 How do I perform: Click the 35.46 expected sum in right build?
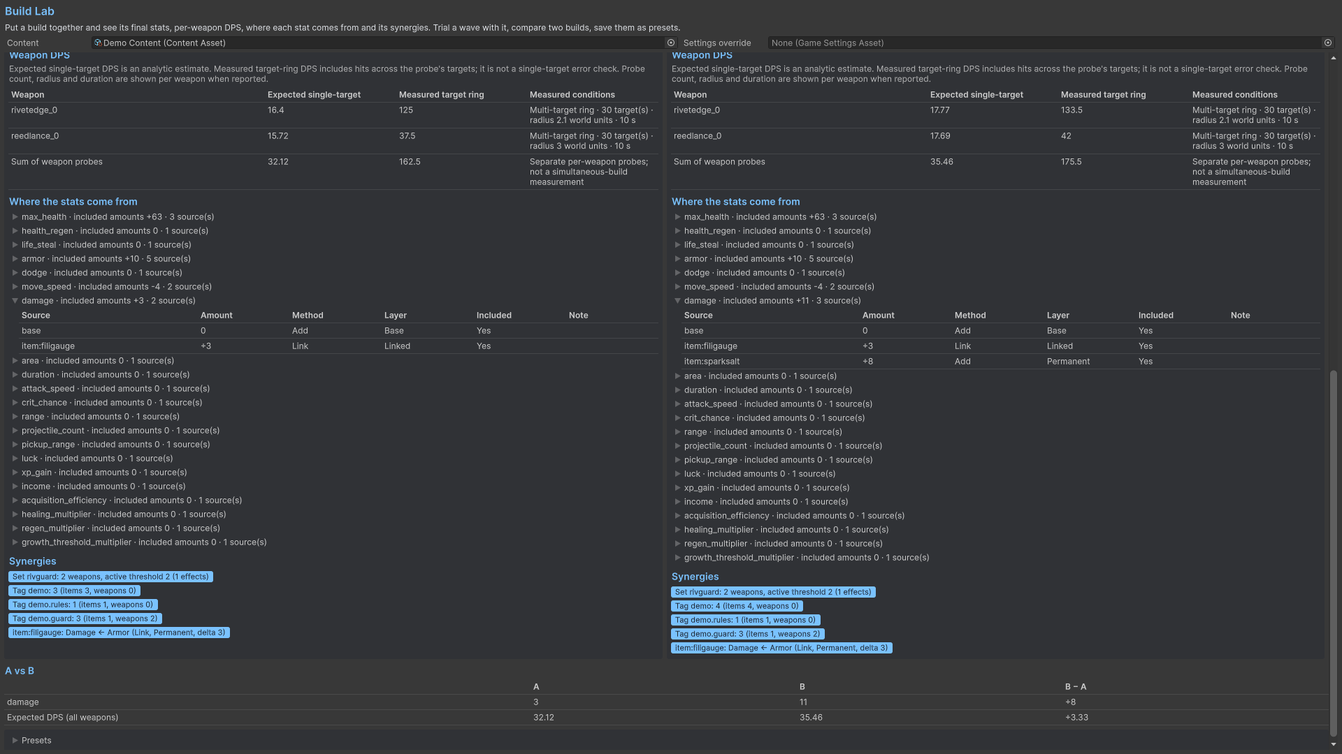tap(941, 162)
